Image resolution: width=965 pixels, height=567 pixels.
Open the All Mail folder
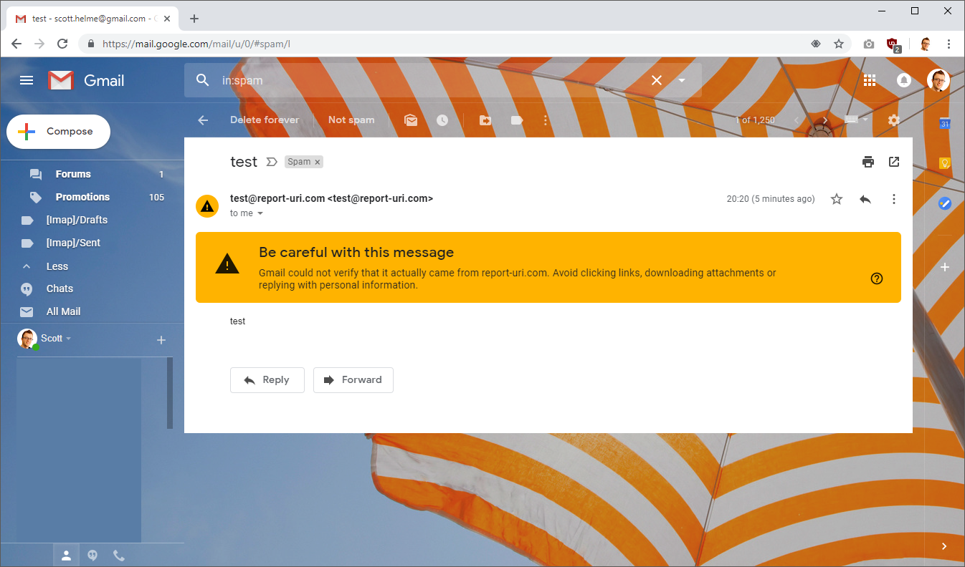(x=63, y=311)
